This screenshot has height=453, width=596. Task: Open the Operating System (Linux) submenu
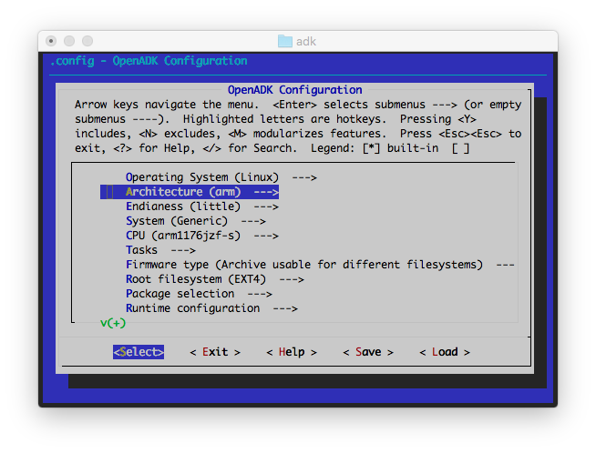click(221, 177)
